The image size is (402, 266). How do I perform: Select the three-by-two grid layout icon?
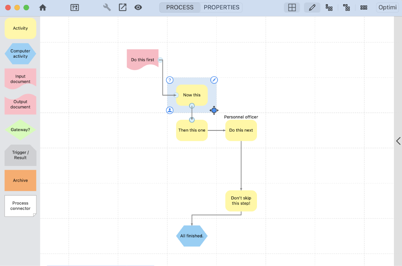tap(364, 8)
